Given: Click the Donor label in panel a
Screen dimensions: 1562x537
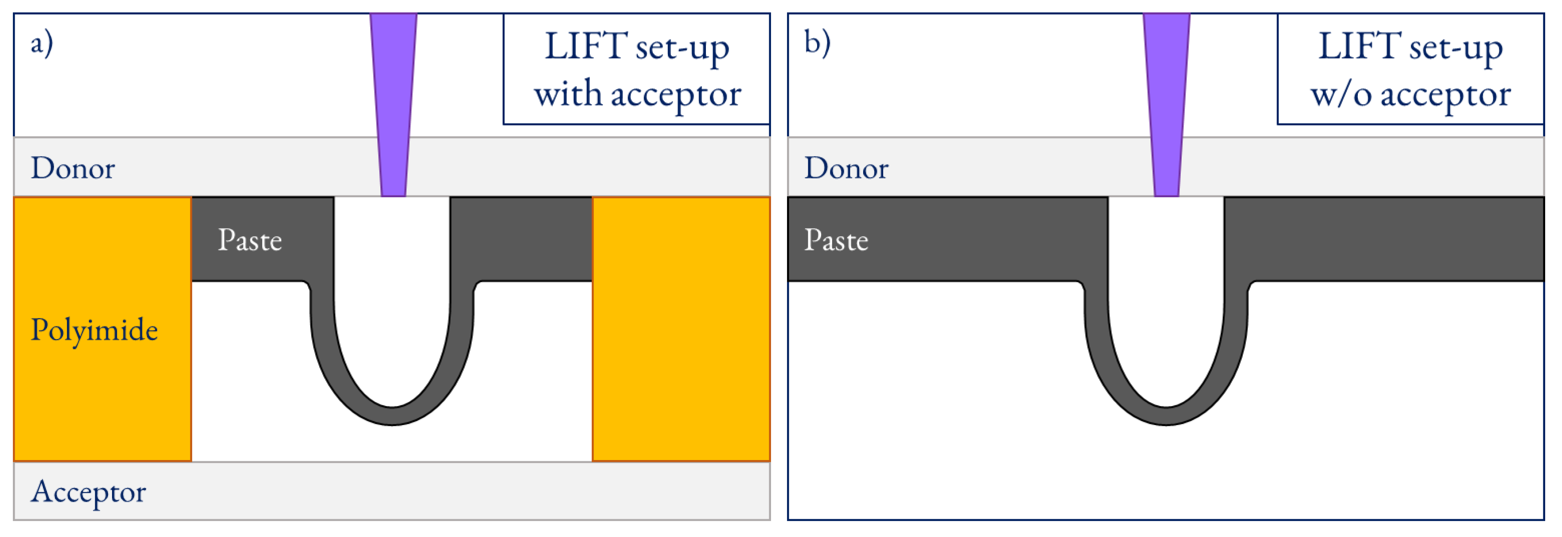Looking at the screenshot, I should point(73,168).
